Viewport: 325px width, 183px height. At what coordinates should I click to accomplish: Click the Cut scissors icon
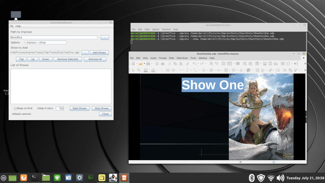[170, 64]
